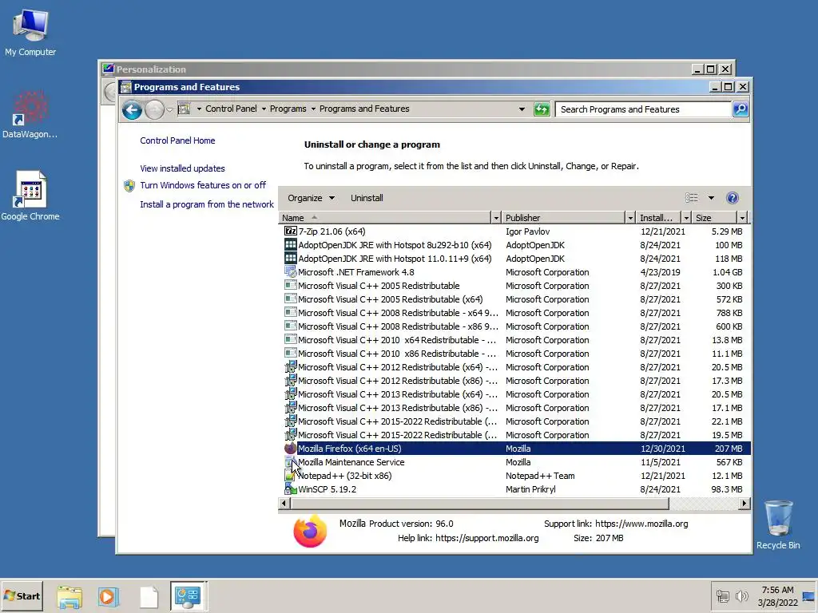Open the Organize menu
This screenshot has height=613, width=818.
311,198
